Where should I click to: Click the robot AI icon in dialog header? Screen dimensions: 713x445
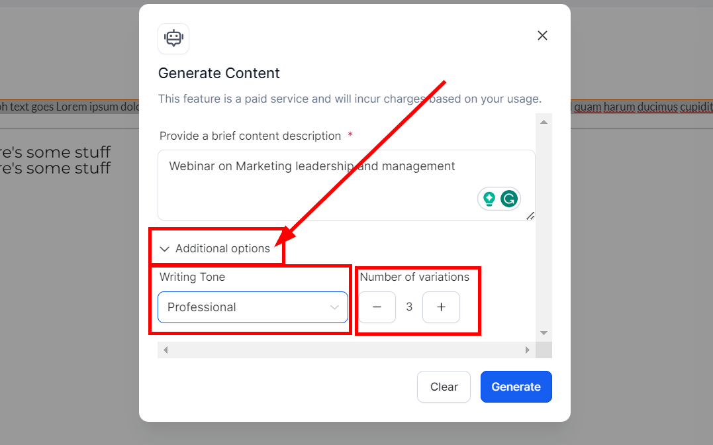173,38
